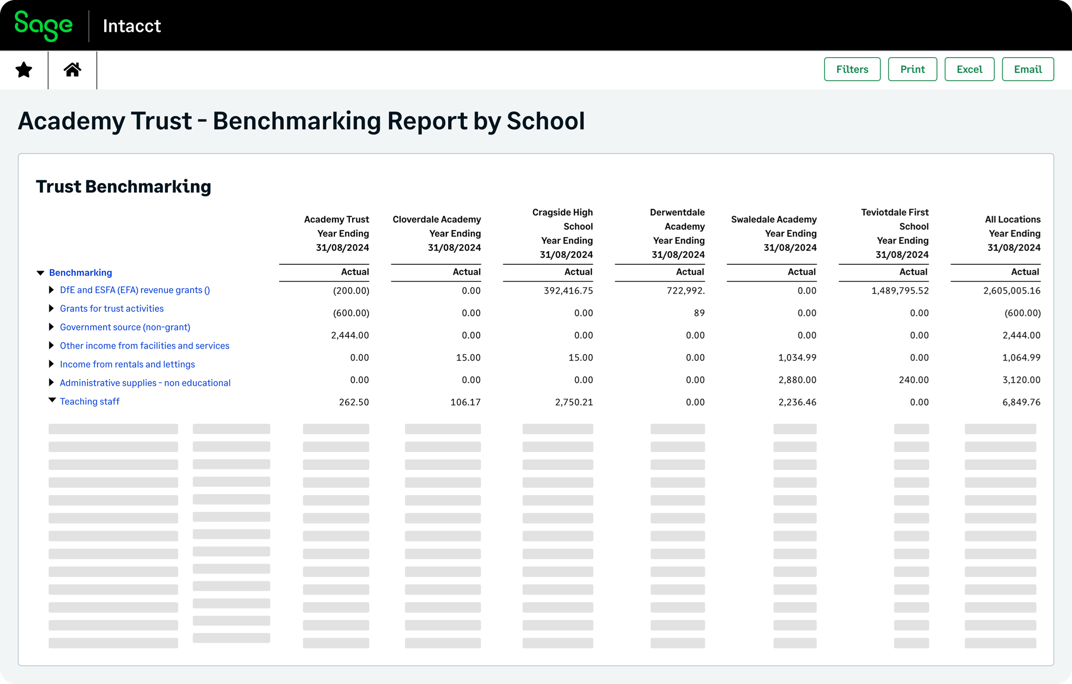Open Administrative supplies - non educational details
1072x684 pixels.
[x=145, y=382]
